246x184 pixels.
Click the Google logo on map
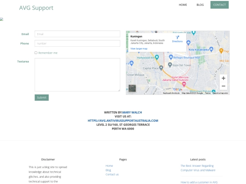point(178,90)
